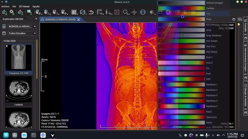Open the view layout selector
The image size is (248, 139).
point(74,12)
